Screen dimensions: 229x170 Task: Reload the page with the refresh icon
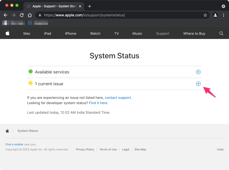coord(22,15)
